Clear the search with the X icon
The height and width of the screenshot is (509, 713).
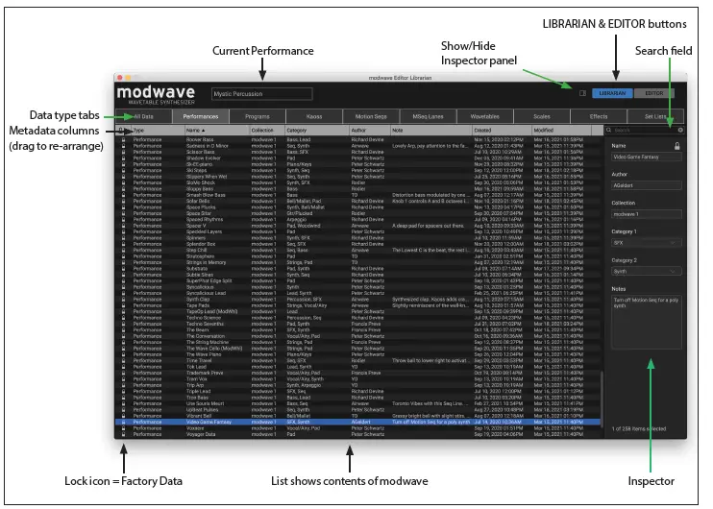tap(680, 130)
